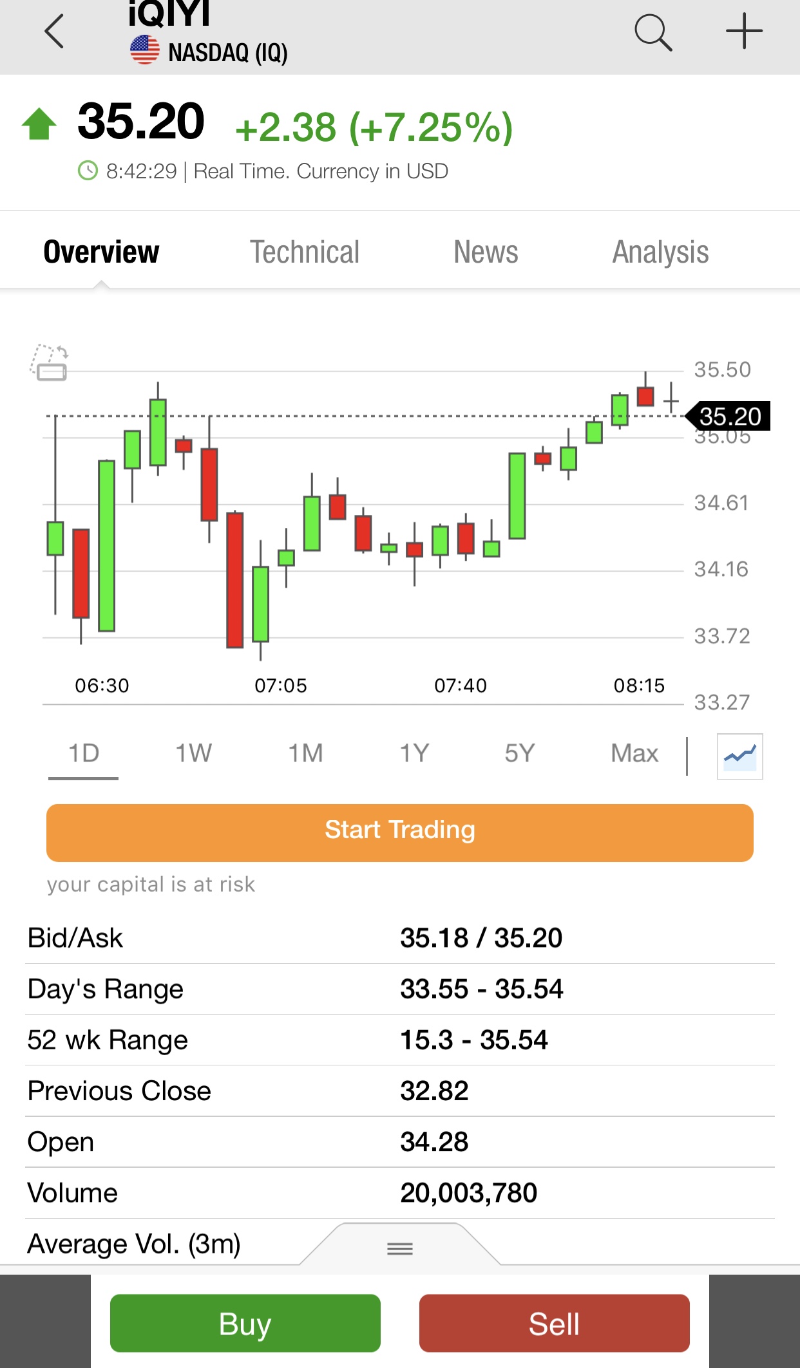Tap the 35.20 price marker on chart
This screenshot has height=1368, width=800.
tap(729, 417)
